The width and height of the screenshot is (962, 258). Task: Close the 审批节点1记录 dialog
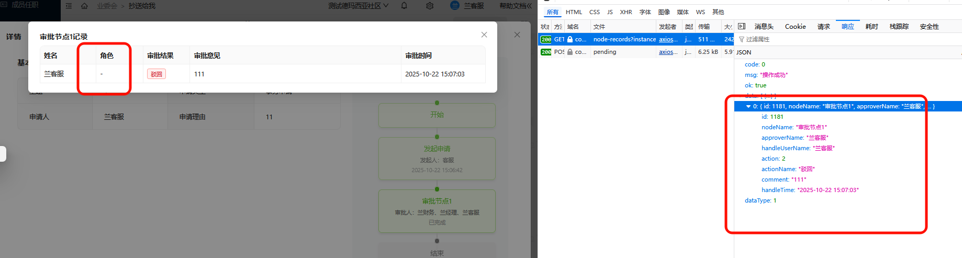pyautogui.click(x=484, y=35)
